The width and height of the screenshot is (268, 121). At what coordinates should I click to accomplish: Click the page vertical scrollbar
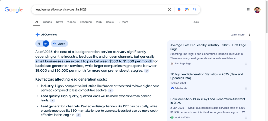(267, 17)
